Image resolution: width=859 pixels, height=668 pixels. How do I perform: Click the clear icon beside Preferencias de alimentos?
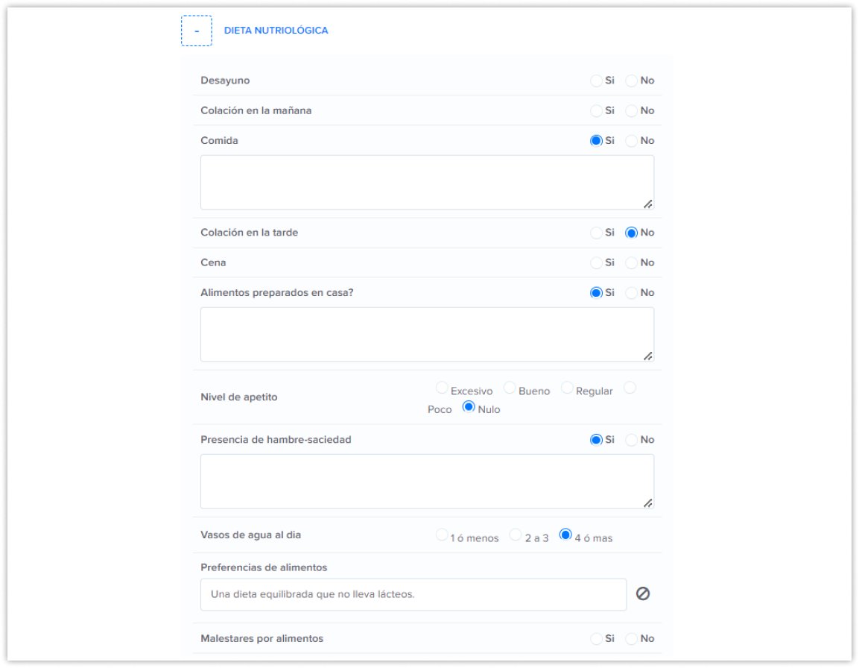point(643,594)
